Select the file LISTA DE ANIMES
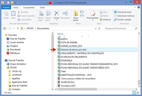Image resolution: width=142 pixels, height=96 pixels. [67, 42]
